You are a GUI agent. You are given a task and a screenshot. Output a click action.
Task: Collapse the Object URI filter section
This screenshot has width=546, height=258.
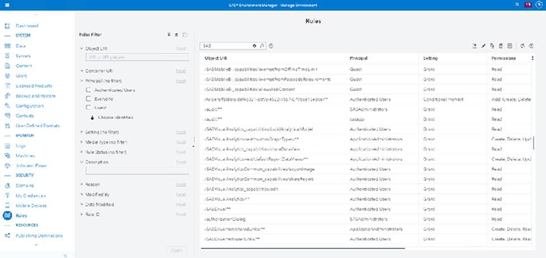click(x=82, y=49)
